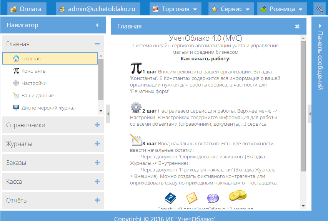Open the purple question bubble icon
The image size is (328, 221).
[x=213, y=198]
